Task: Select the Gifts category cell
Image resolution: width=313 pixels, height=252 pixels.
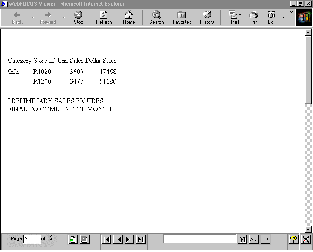Action: 14,72
